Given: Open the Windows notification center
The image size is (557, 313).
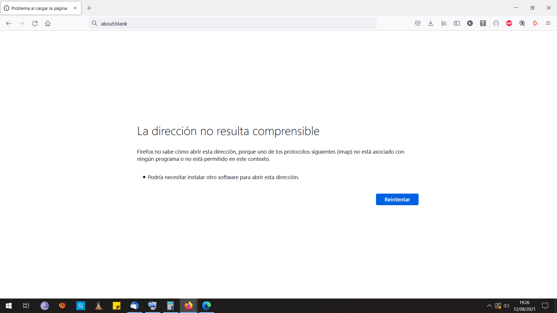Looking at the screenshot, I should pos(545,306).
